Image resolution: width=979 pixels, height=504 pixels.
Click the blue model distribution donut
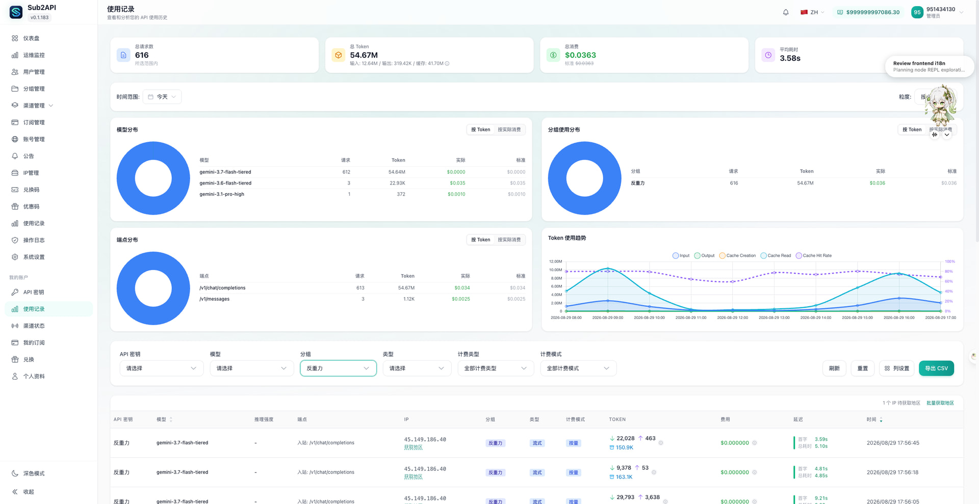tap(153, 178)
